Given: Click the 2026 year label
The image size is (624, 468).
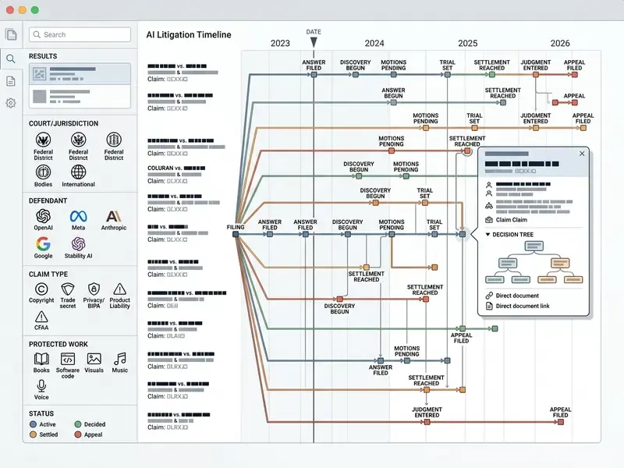Looking at the screenshot, I should pyautogui.click(x=560, y=43).
